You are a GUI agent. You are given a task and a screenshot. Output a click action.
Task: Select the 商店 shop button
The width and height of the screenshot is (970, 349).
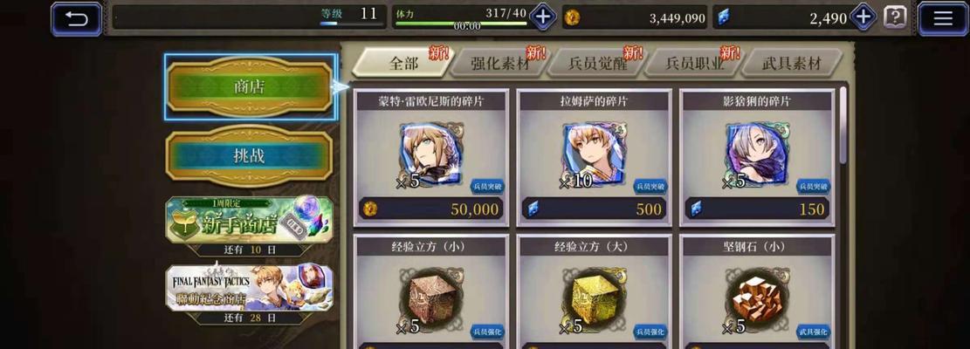250,86
